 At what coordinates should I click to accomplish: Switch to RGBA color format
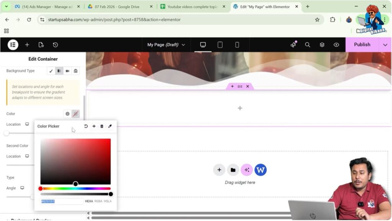click(x=98, y=201)
